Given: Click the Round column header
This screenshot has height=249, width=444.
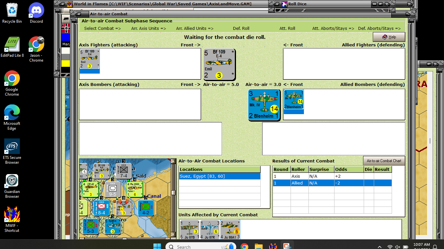Looking at the screenshot, I should click(281, 169).
